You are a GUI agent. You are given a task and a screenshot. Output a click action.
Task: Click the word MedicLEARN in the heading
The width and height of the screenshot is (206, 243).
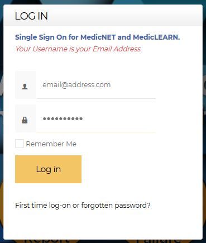(x=156, y=37)
